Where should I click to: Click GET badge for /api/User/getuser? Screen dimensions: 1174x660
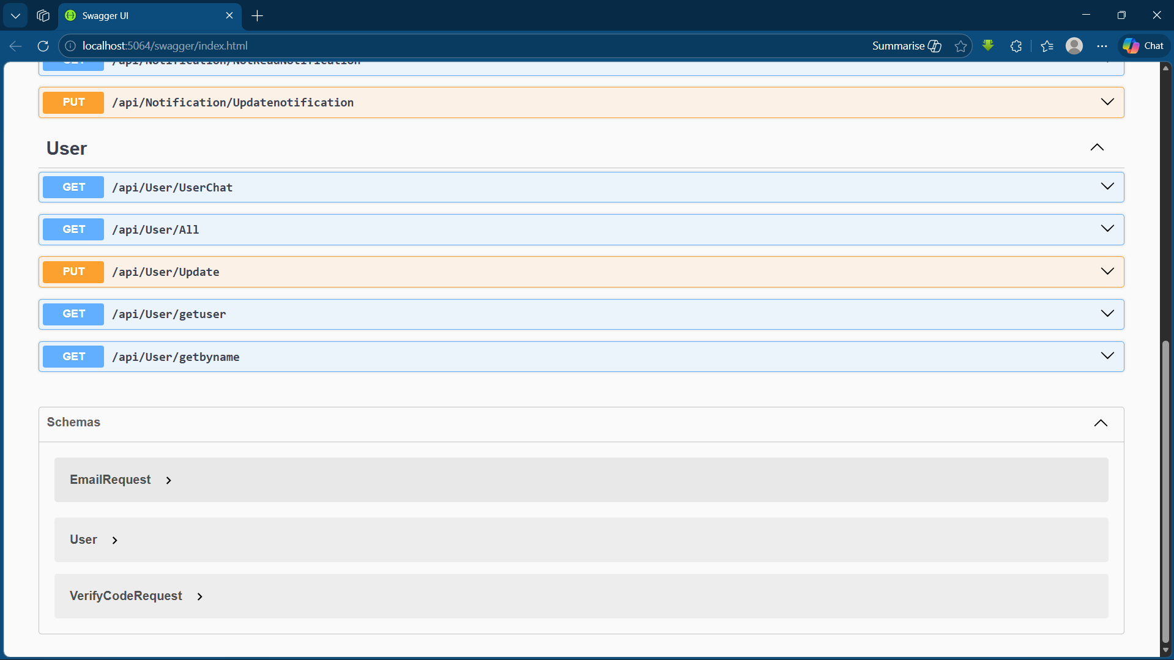(x=73, y=314)
